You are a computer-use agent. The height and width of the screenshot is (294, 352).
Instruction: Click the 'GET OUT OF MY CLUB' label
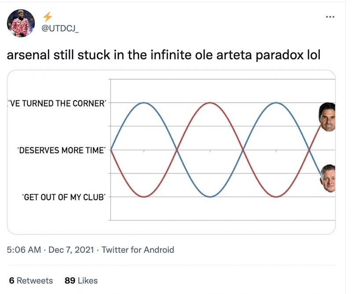[x=64, y=197]
